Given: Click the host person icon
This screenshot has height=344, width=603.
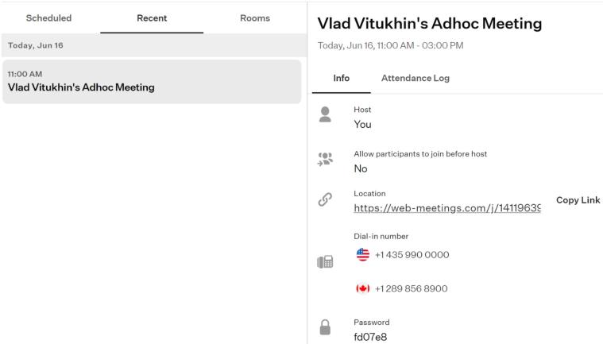Looking at the screenshot, I should [x=325, y=114].
